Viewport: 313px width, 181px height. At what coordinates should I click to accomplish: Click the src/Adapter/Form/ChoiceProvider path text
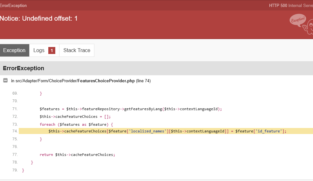(46, 81)
